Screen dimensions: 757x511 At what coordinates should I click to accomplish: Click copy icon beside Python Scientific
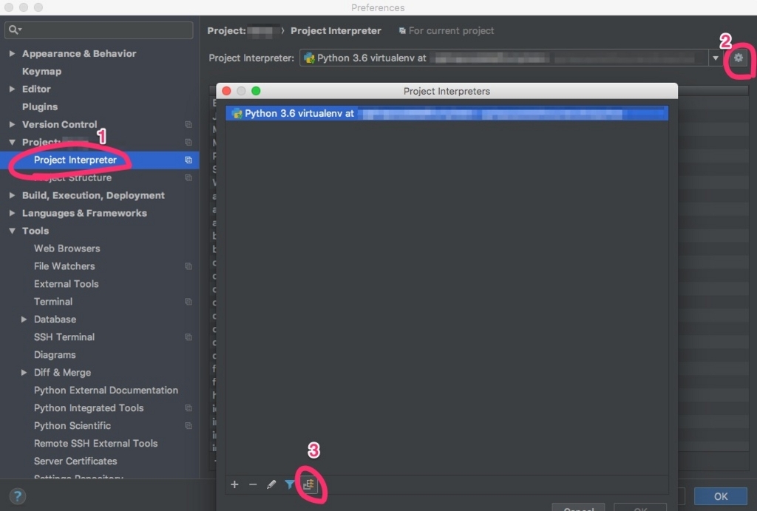click(x=189, y=425)
